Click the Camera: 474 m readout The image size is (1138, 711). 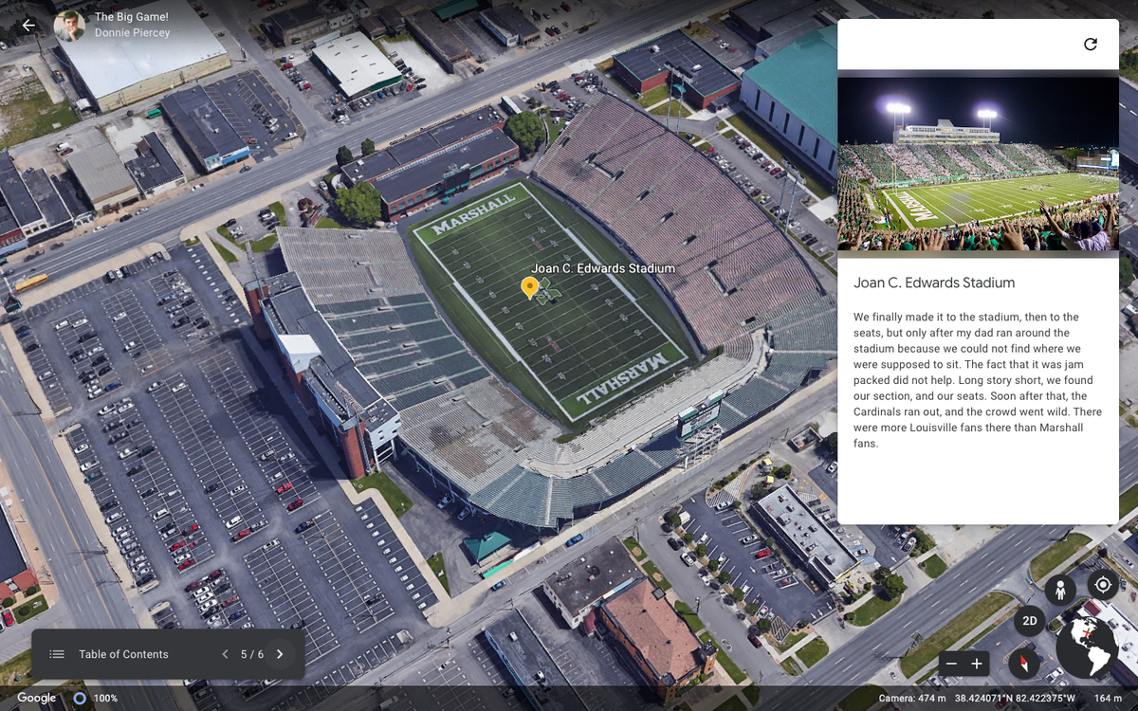(913, 699)
